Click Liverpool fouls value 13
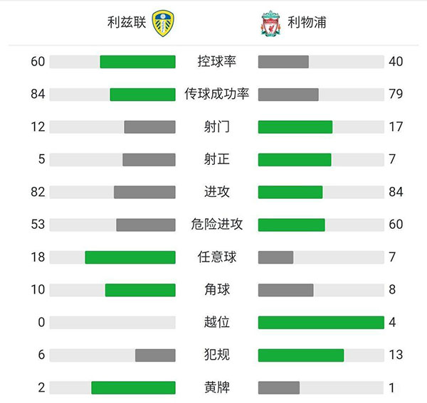The height and width of the screenshot is (403, 427). [396, 355]
